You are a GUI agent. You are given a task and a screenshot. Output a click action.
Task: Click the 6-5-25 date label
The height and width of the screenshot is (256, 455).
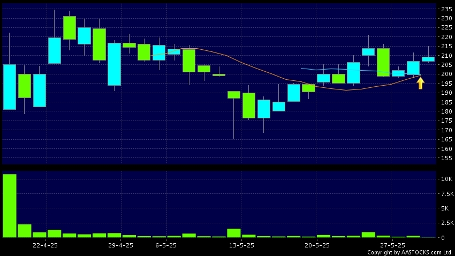pos(166,245)
